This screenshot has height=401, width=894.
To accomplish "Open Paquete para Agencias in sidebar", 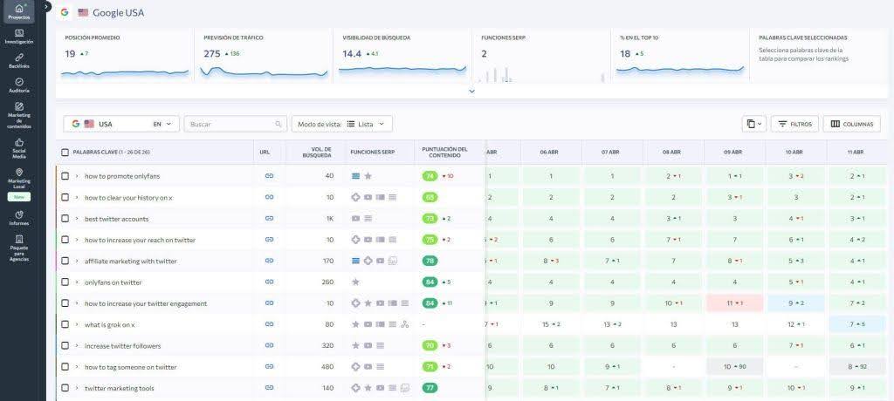I will coord(19,248).
